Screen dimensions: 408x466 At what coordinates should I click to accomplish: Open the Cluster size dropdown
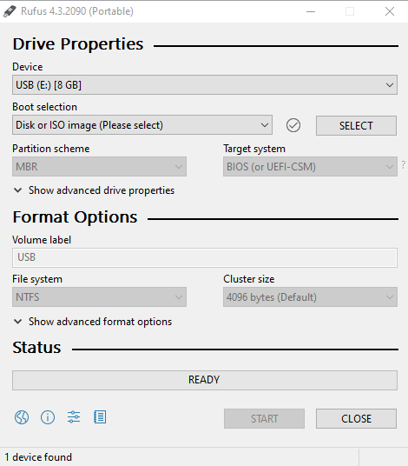pyautogui.click(x=310, y=296)
